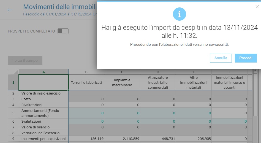Select row 9 header

coord(13,139)
